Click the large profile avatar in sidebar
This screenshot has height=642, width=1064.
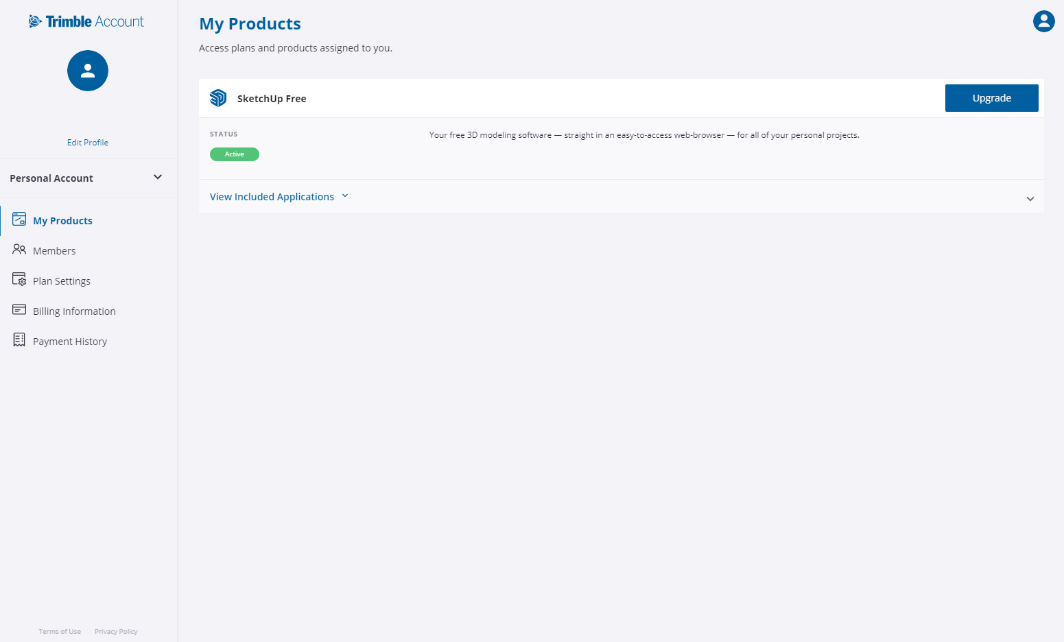(88, 71)
